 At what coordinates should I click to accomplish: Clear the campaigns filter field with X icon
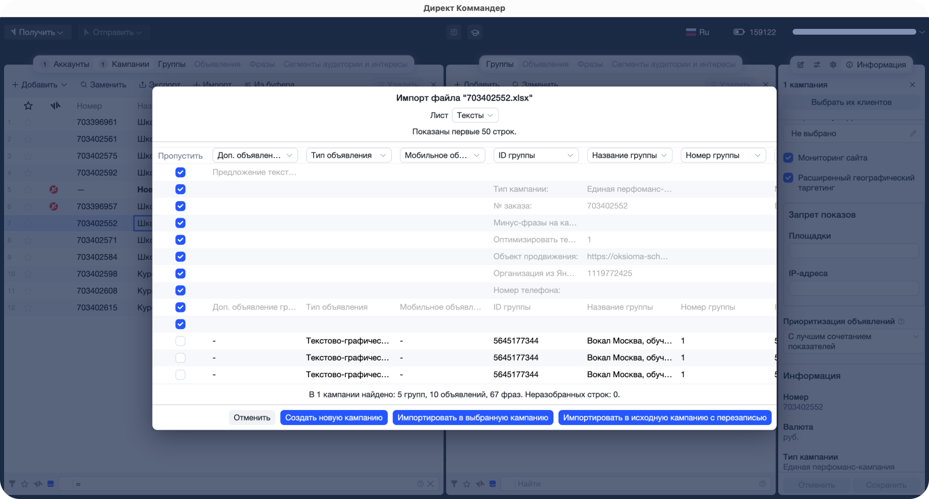pyautogui.click(x=430, y=484)
